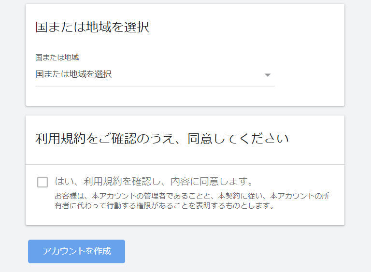This screenshot has height=272, width=371.
Task: Check the 利用規約 agreement checkbox
Action: point(43,182)
